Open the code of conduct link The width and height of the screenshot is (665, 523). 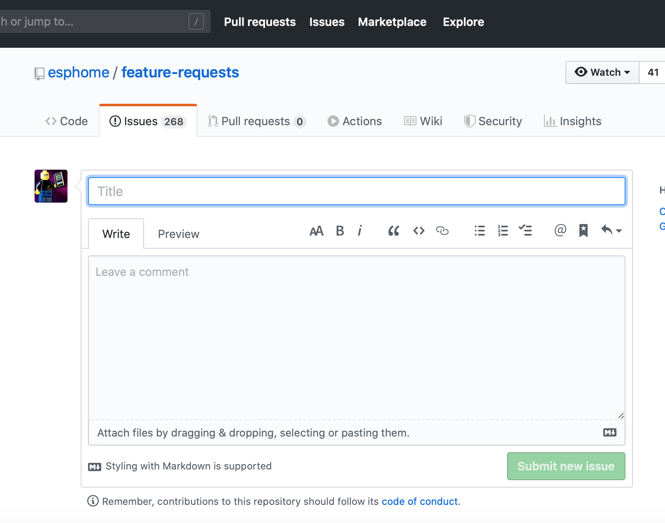tap(419, 501)
